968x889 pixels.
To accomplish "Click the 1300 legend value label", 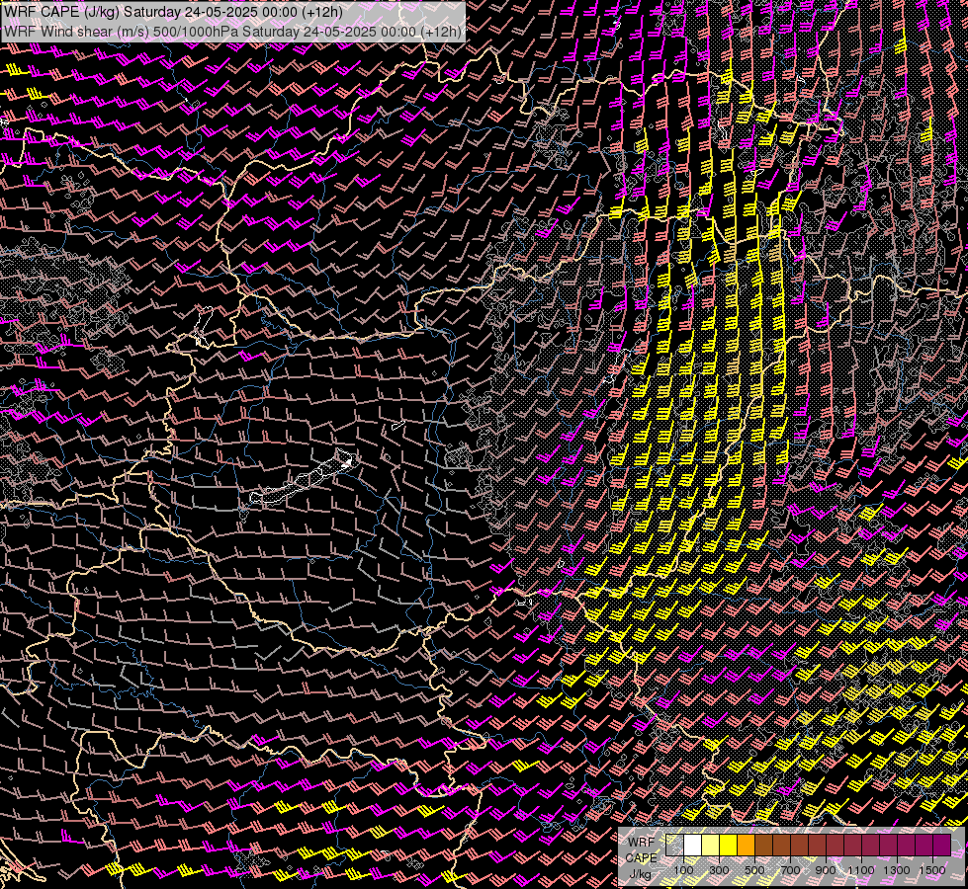I will [897, 870].
